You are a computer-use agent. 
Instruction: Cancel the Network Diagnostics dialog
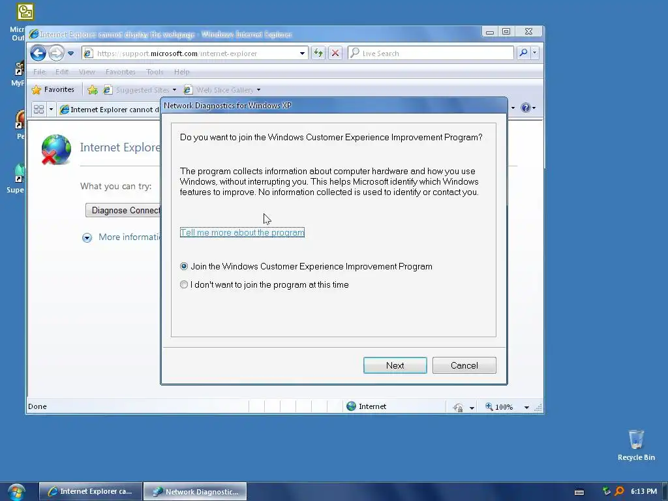pyautogui.click(x=464, y=365)
